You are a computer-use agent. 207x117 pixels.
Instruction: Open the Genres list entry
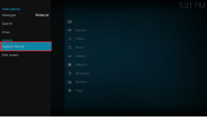coord(81,30)
